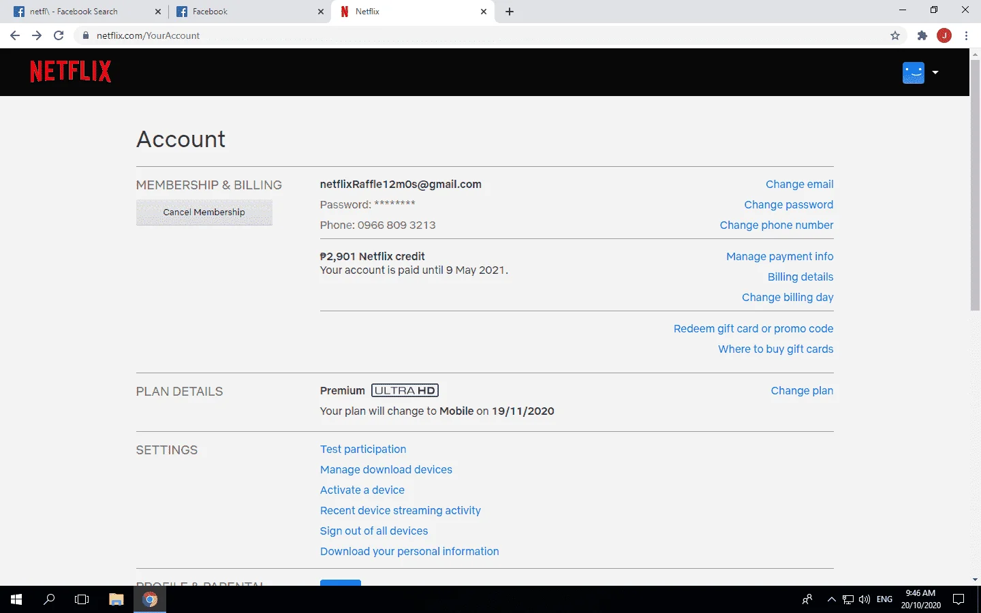Open the blue profile avatar menu
The height and width of the screenshot is (613, 981).
coord(913,72)
